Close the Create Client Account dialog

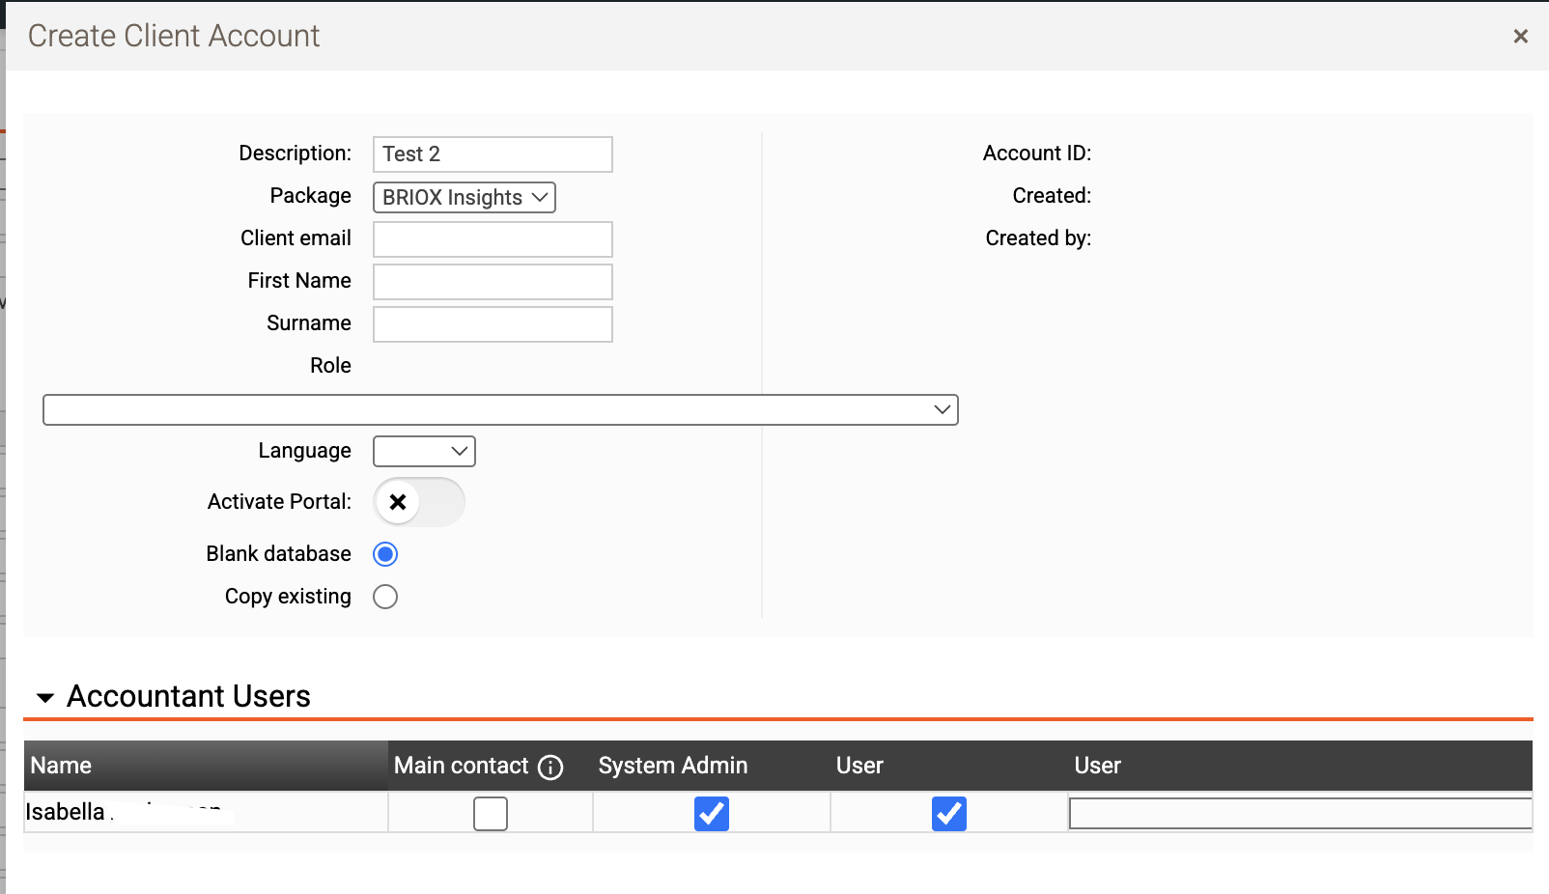tap(1520, 36)
